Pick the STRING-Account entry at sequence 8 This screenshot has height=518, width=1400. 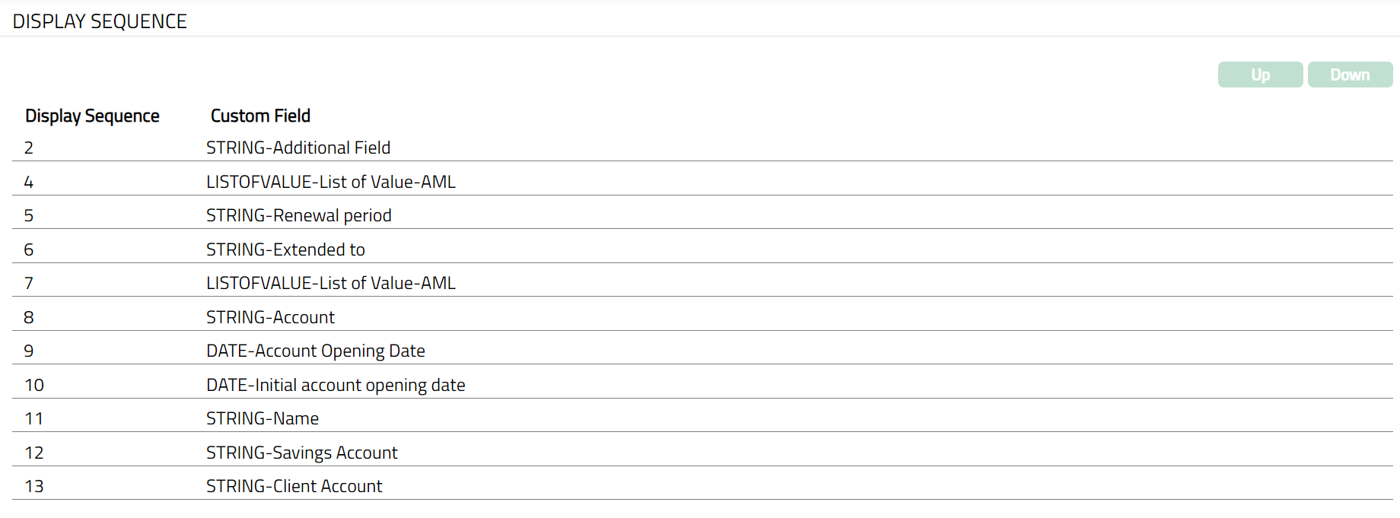click(x=270, y=317)
